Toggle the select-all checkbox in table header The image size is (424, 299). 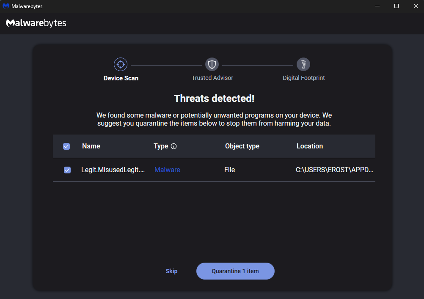click(x=66, y=146)
